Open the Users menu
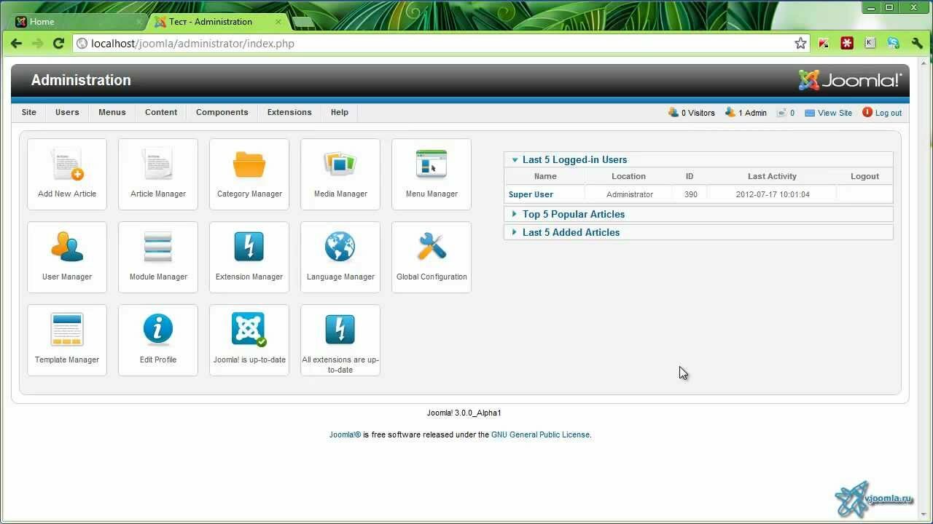This screenshot has height=524, width=933. click(x=67, y=112)
